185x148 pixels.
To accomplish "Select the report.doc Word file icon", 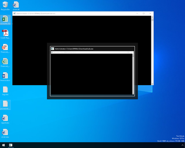I will click(5, 119).
